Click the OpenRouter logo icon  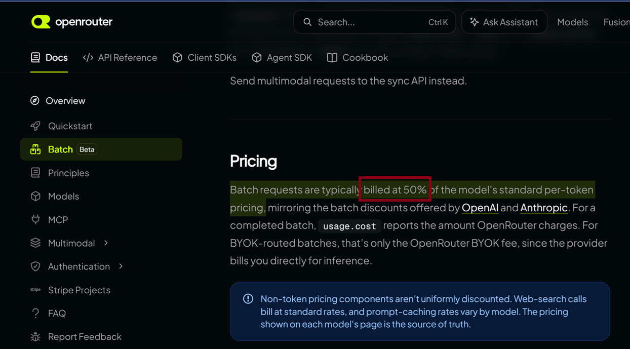[x=41, y=22]
